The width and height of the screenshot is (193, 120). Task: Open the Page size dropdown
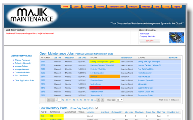tap(120, 100)
